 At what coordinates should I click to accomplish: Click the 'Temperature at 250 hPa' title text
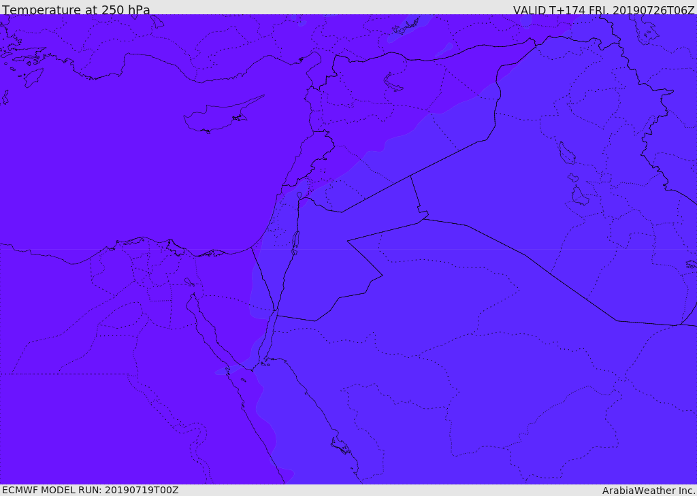pyautogui.click(x=76, y=10)
